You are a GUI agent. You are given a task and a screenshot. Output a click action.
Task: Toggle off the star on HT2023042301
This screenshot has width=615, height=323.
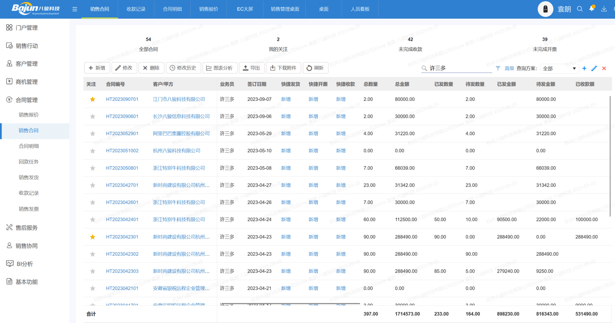92,236
